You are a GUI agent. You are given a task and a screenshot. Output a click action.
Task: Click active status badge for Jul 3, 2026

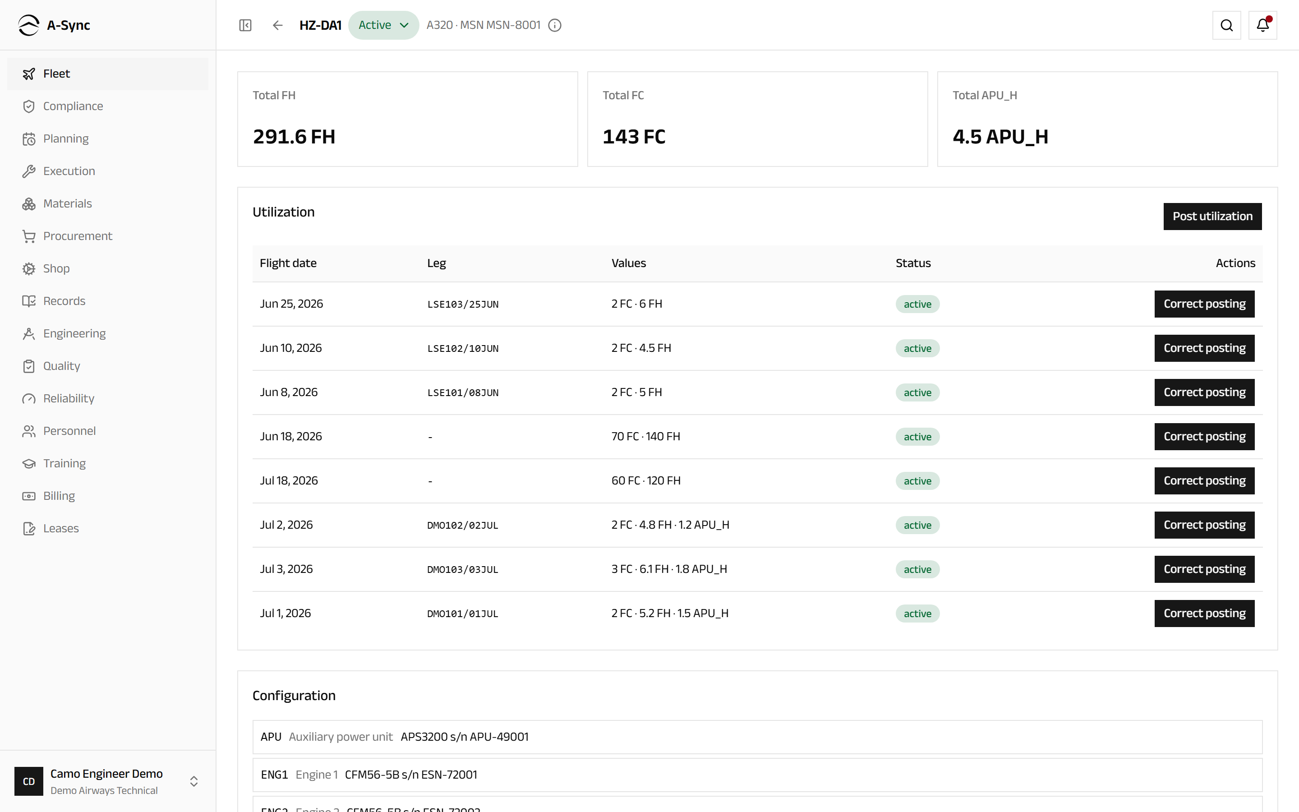[917, 569]
